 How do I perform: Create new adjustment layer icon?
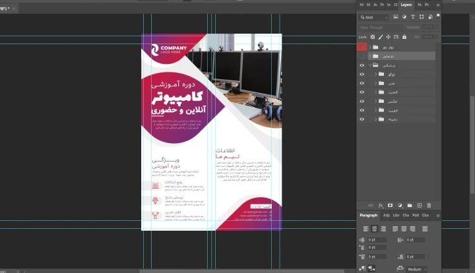pos(400,206)
